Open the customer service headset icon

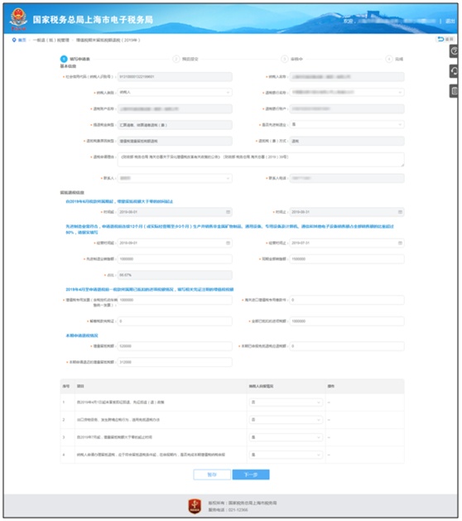[454, 70]
